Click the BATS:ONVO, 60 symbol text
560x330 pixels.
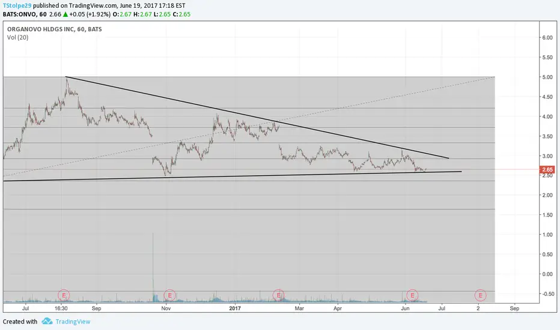[25, 14]
